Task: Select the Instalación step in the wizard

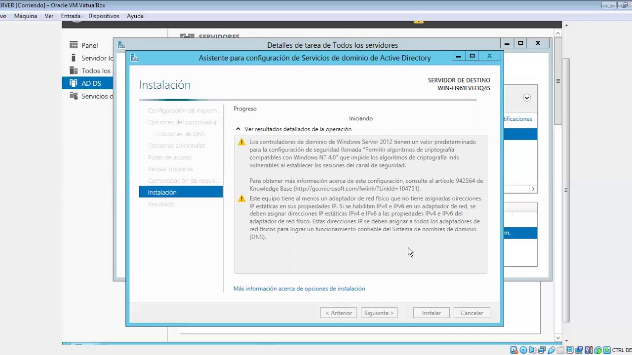Action: [x=181, y=192]
